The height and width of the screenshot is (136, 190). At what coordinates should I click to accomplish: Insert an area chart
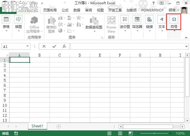click(x=69, y=24)
